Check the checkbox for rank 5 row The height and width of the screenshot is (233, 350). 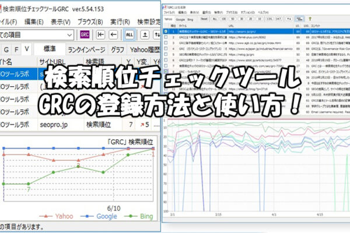click(166, 54)
